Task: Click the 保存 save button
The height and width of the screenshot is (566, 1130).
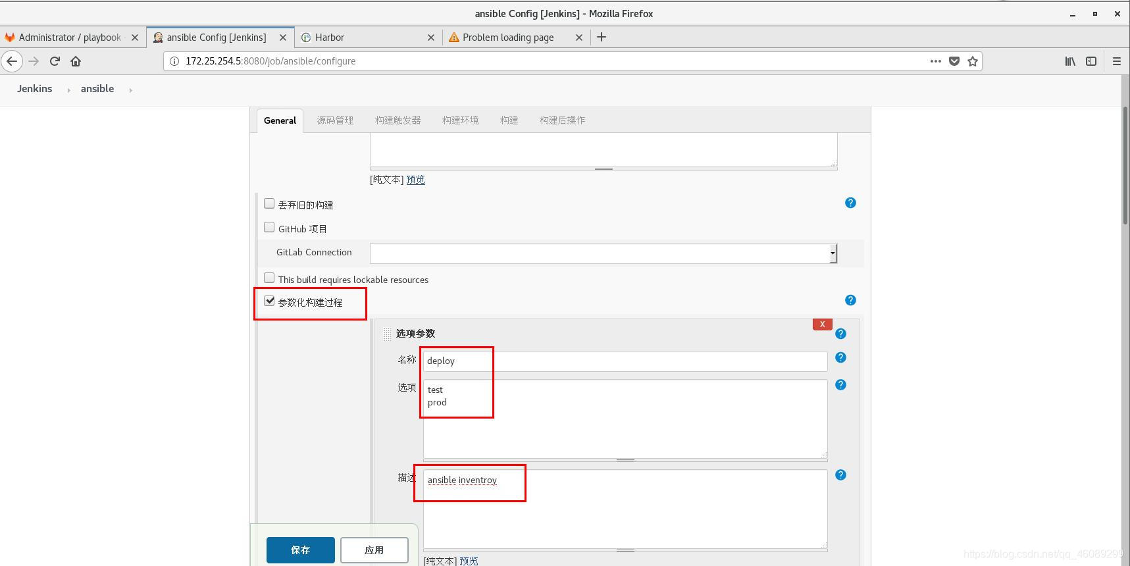Action: click(301, 550)
